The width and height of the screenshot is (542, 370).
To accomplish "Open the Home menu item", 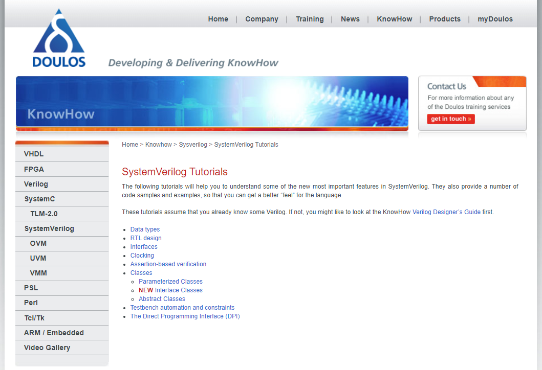I will click(x=218, y=19).
